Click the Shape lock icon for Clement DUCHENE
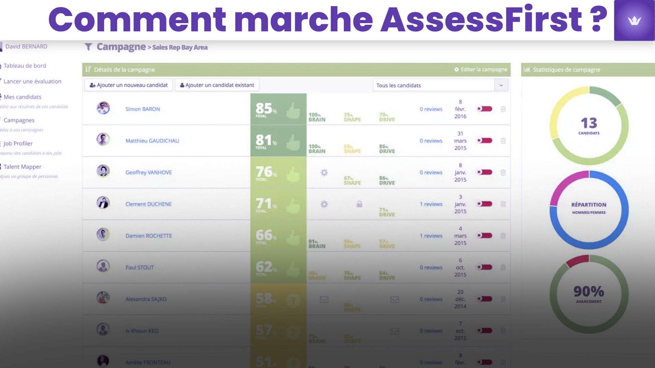 [x=359, y=204]
